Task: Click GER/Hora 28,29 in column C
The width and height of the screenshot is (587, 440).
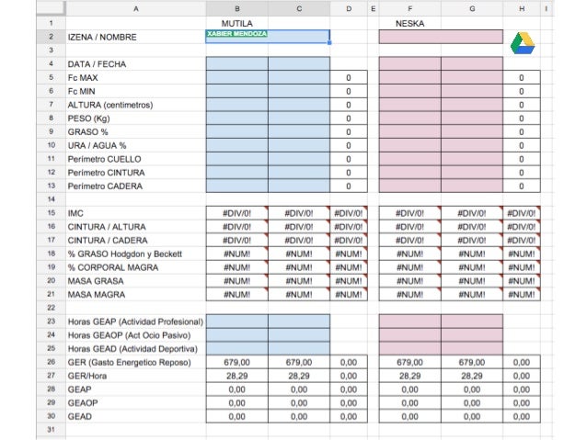Action: (299, 376)
